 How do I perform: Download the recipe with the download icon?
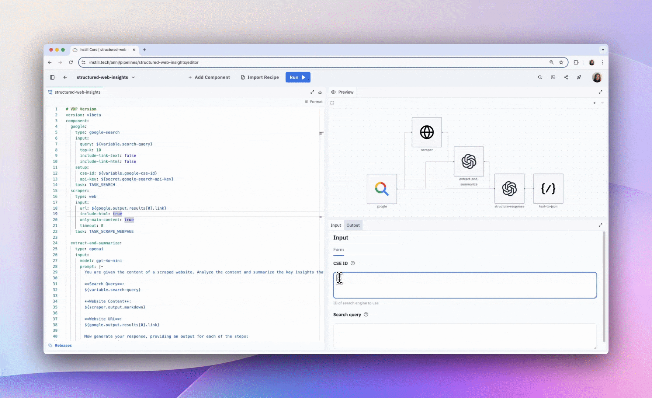tap(320, 92)
